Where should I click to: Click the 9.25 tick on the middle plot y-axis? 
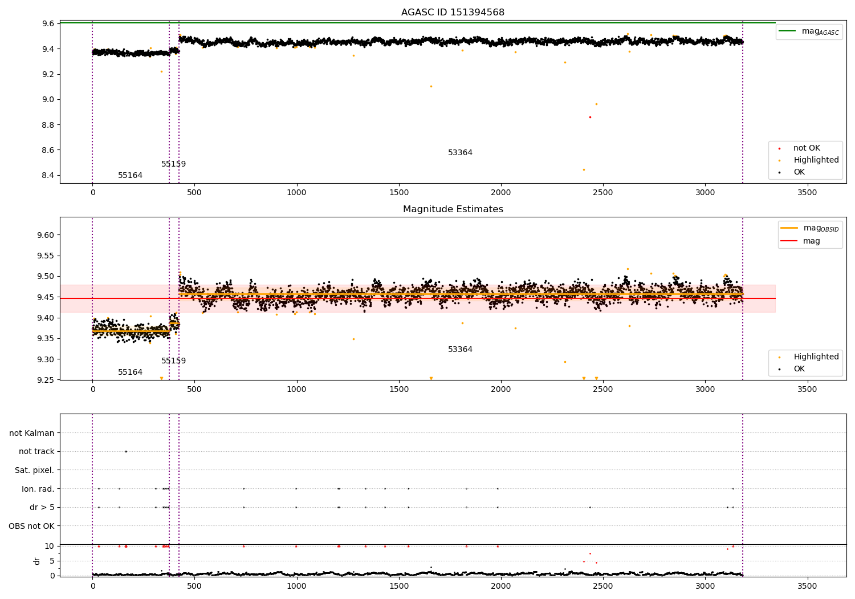46,381
